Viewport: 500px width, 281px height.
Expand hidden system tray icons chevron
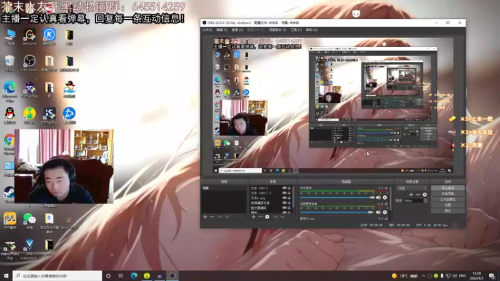pyautogui.click(x=423, y=276)
